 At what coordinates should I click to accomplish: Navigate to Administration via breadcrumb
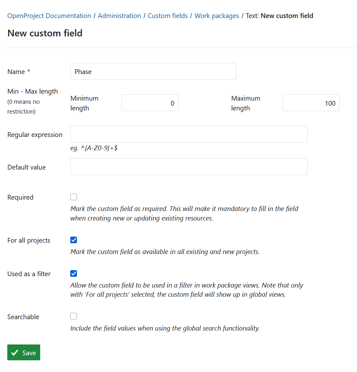click(119, 15)
